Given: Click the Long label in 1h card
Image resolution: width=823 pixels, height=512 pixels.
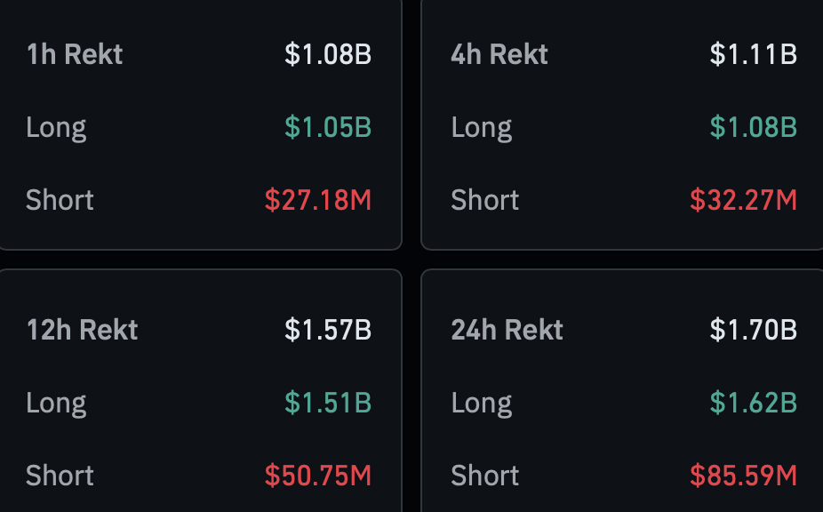Looking at the screenshot, I should pos(56,129).
